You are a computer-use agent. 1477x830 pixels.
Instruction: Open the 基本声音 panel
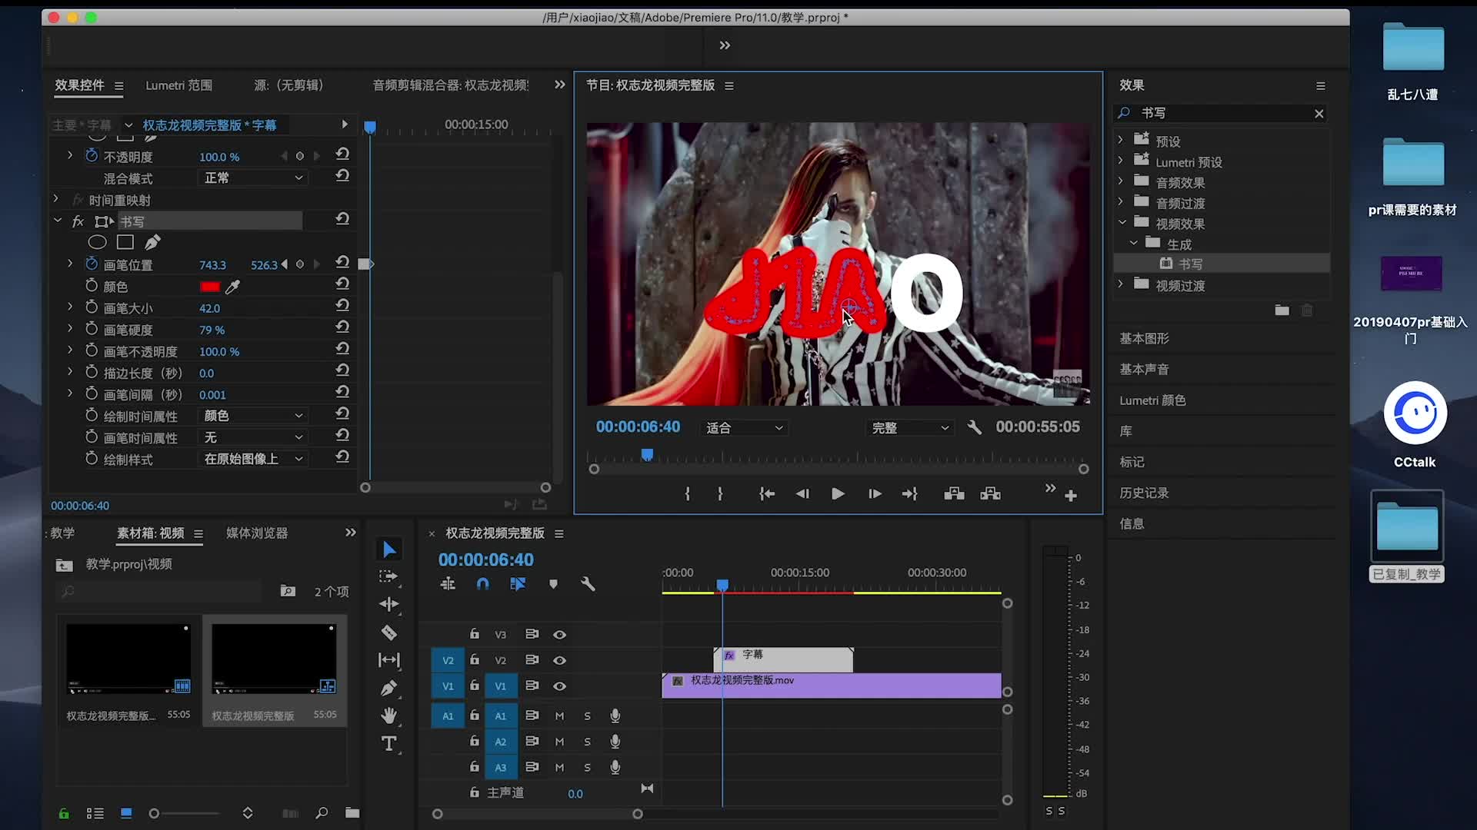(x=1144, y=370)
